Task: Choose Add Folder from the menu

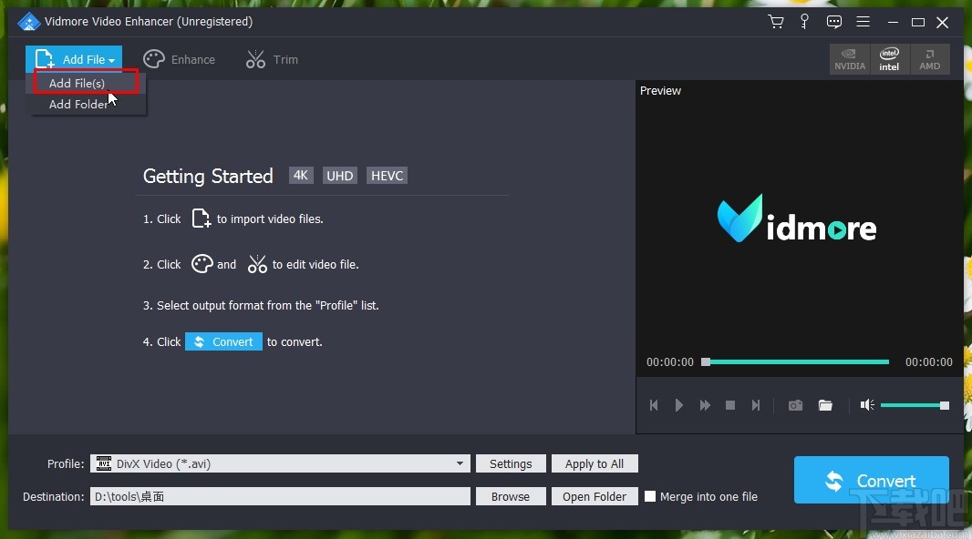Action: 78,104
